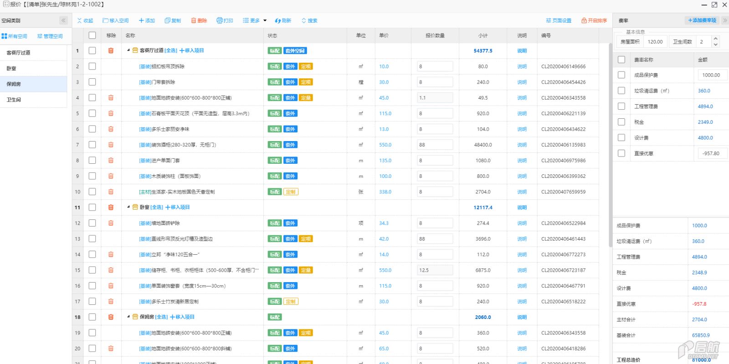The width and height of the screenshot is (729, 364).
Task: Remove the 卧室 group using its trash icon
Action: point(111,207)
